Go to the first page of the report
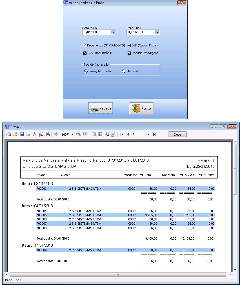The image size is (240, 286). click(122, 135)
